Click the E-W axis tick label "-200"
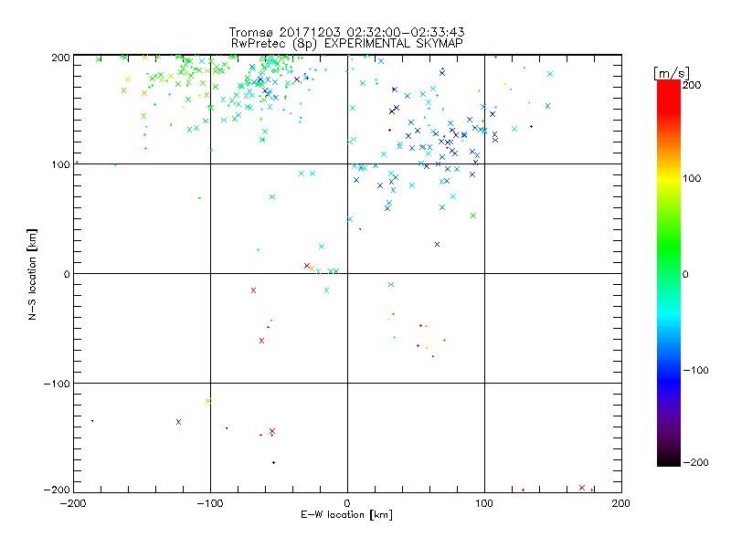This screenshot has height=548, width=731. [x=73, y=503]
